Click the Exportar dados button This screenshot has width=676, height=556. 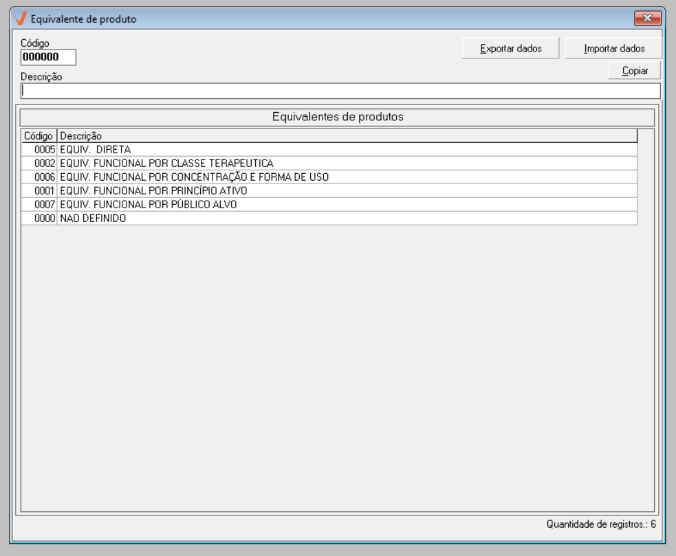point(510,48)
